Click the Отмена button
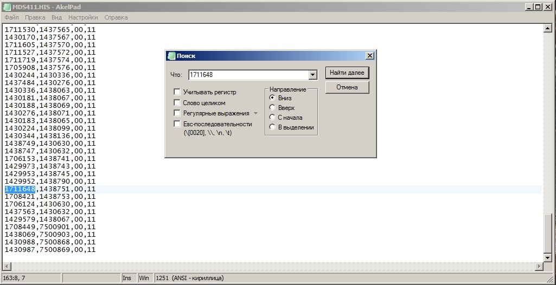The height and width of the screenshot is (285, 556). [347, 87]
